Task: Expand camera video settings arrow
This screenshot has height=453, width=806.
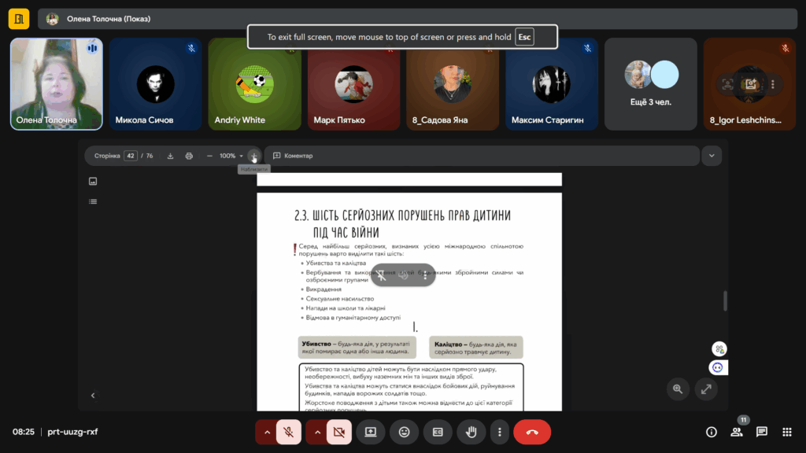Action: click(x=316, y=432)
